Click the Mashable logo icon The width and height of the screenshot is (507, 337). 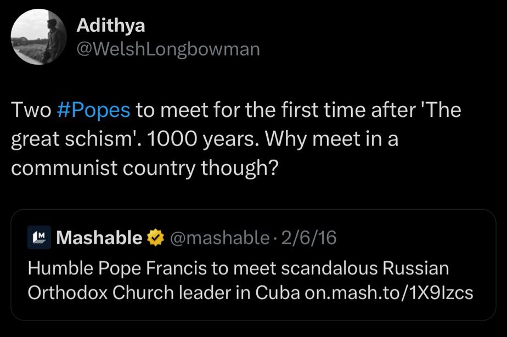[40, 237]
